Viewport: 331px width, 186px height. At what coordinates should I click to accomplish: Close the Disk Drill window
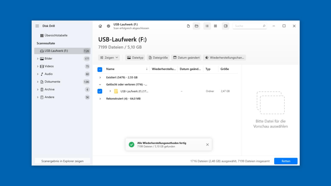294,26
